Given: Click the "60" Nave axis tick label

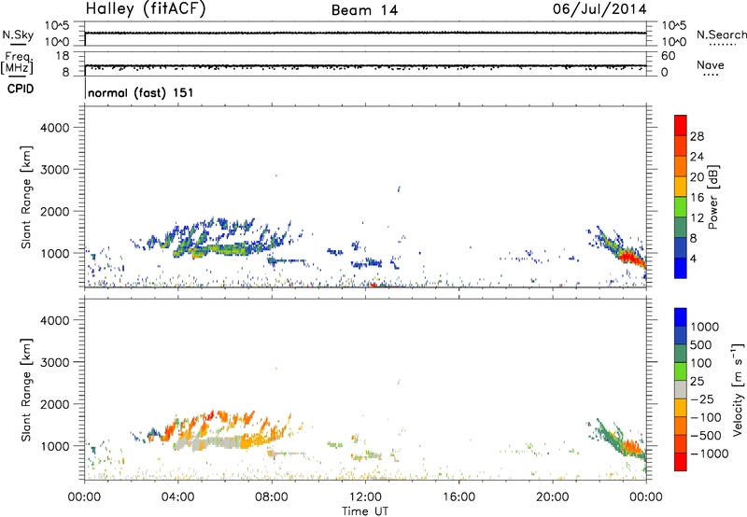Looking at the screenshot, I should coord(669,56).
